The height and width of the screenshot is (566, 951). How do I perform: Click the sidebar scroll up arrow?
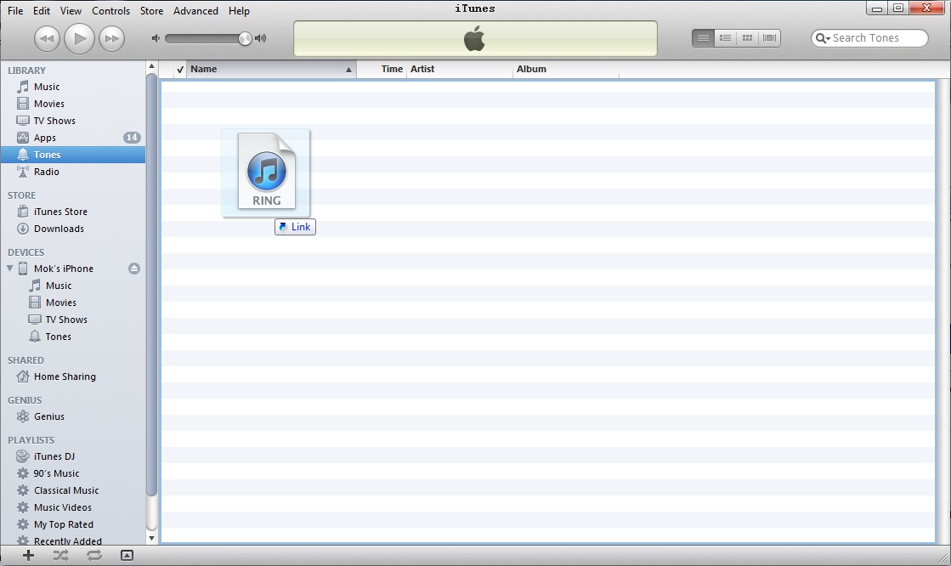click(151, 66)
